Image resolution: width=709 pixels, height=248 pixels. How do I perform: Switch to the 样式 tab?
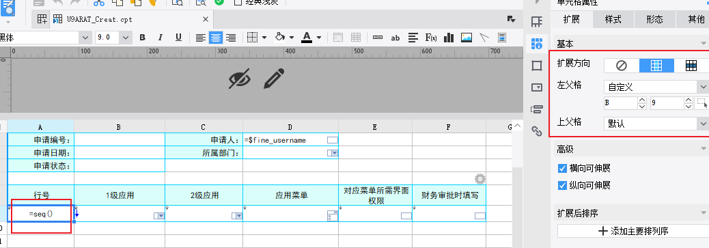tap(613, 19)
